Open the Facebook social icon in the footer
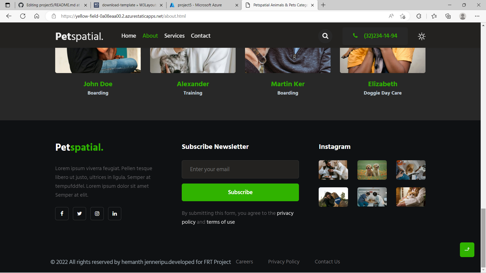Image resolution: width=486 pixels, height=273 pixels. tap(62, 214)
